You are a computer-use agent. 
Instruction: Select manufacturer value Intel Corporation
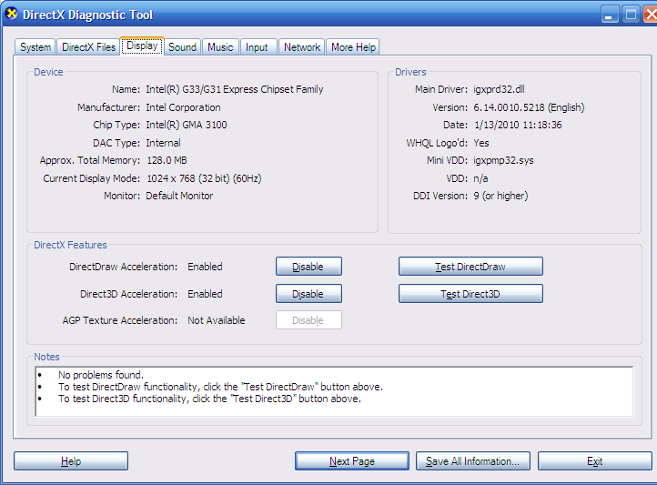[x=183, y=107]
